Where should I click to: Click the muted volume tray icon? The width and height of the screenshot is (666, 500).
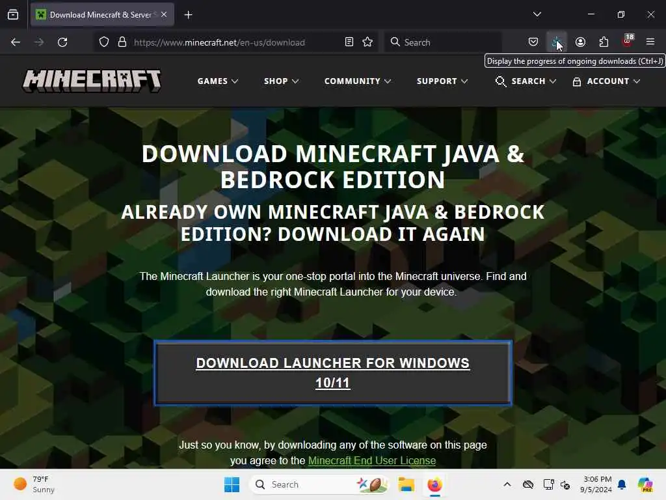point(565,484)
